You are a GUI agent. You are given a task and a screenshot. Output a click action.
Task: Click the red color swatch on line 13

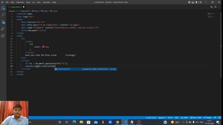tap(43, 47)
